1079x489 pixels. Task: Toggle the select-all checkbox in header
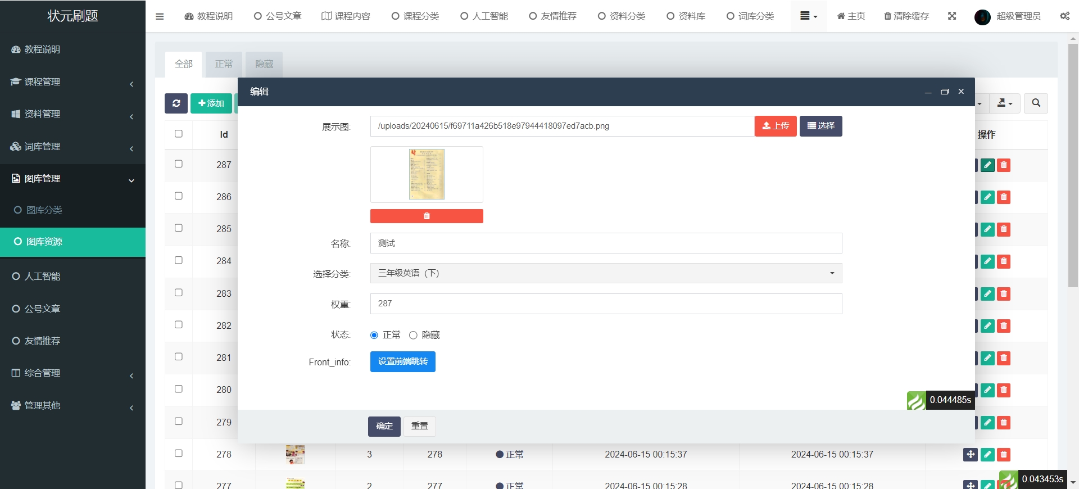[179, 134]
